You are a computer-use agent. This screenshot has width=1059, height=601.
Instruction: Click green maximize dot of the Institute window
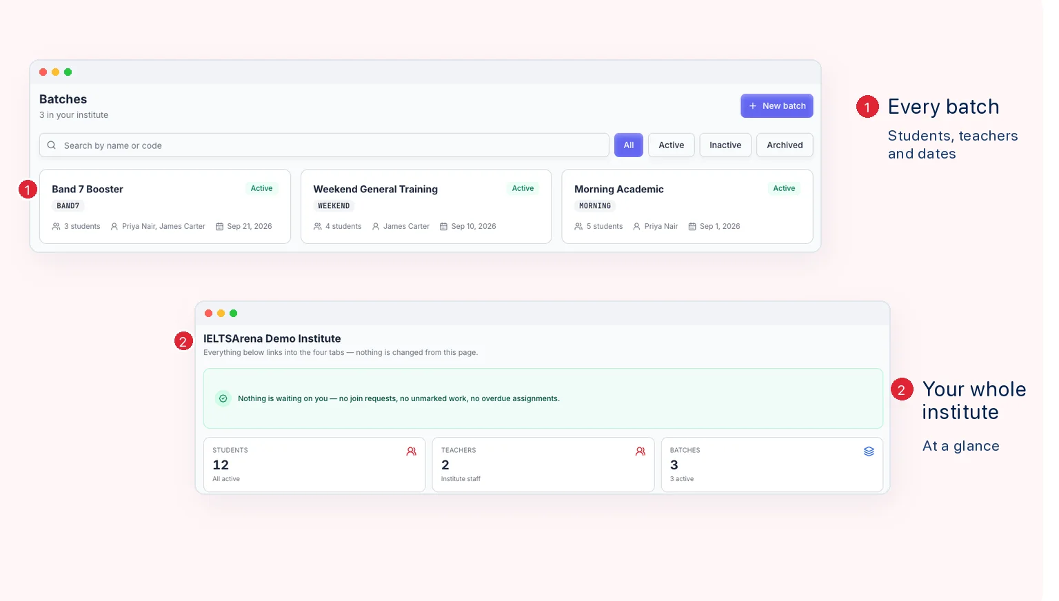tap(234, 314)
